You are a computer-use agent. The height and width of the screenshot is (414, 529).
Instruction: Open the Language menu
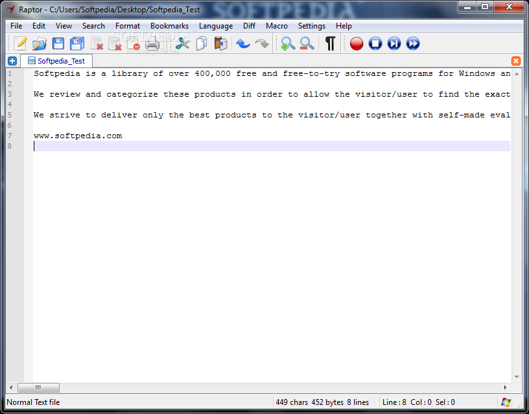tap(216, 26)
